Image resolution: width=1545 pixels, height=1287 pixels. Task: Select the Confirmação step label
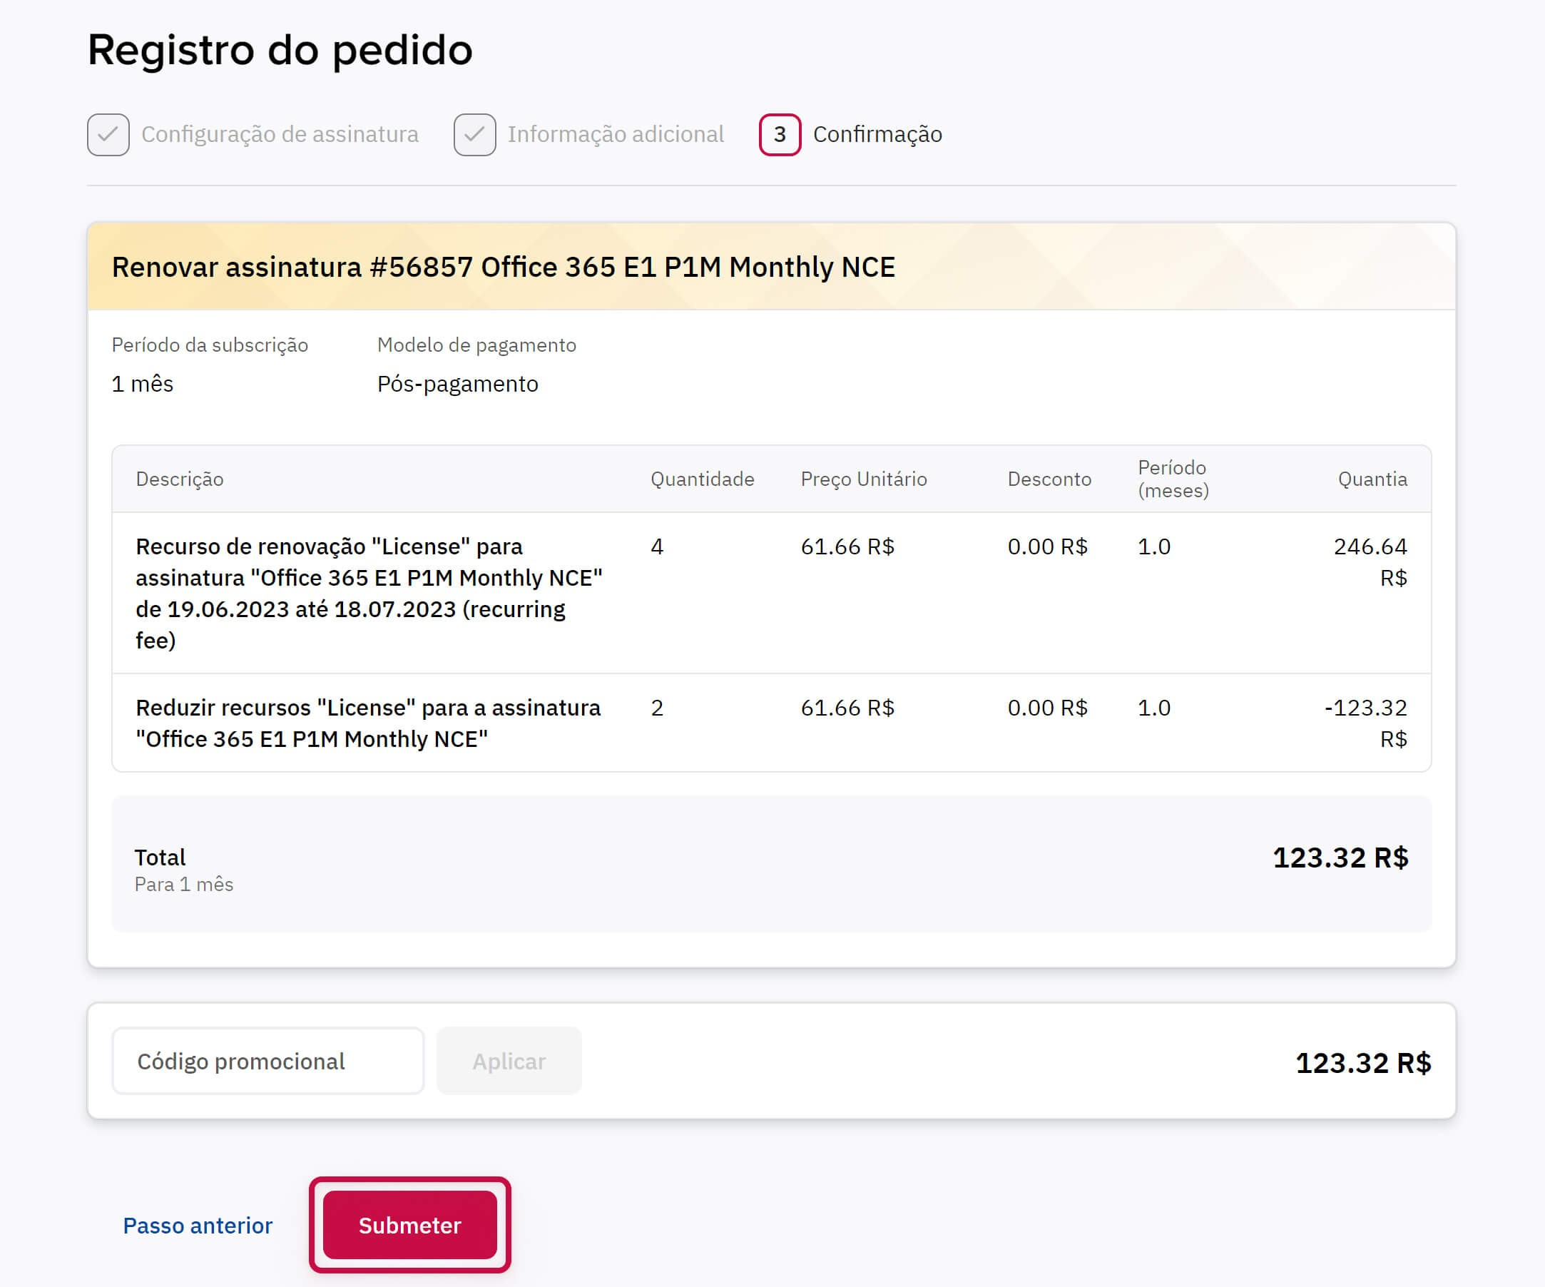tap(877, 135)
